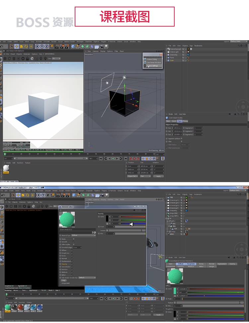Click Help button in Material Editor
Image resolution: width=249 pixels, height=323 pixels.
click(x=64, y=280)
